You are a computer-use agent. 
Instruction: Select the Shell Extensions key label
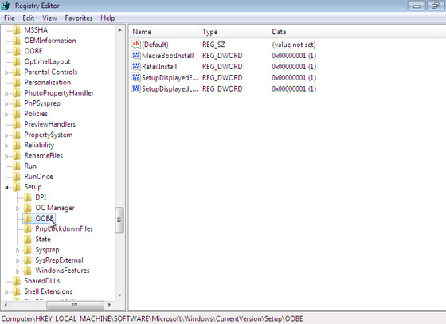click(49, 291)
